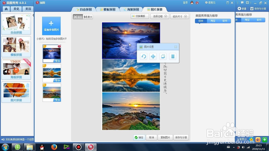Delete image with trash icon
Image resolution: width=269 pixels, height=151 pixels.
click(173, 56)
